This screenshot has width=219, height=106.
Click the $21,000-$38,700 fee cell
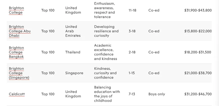(198, 73)
